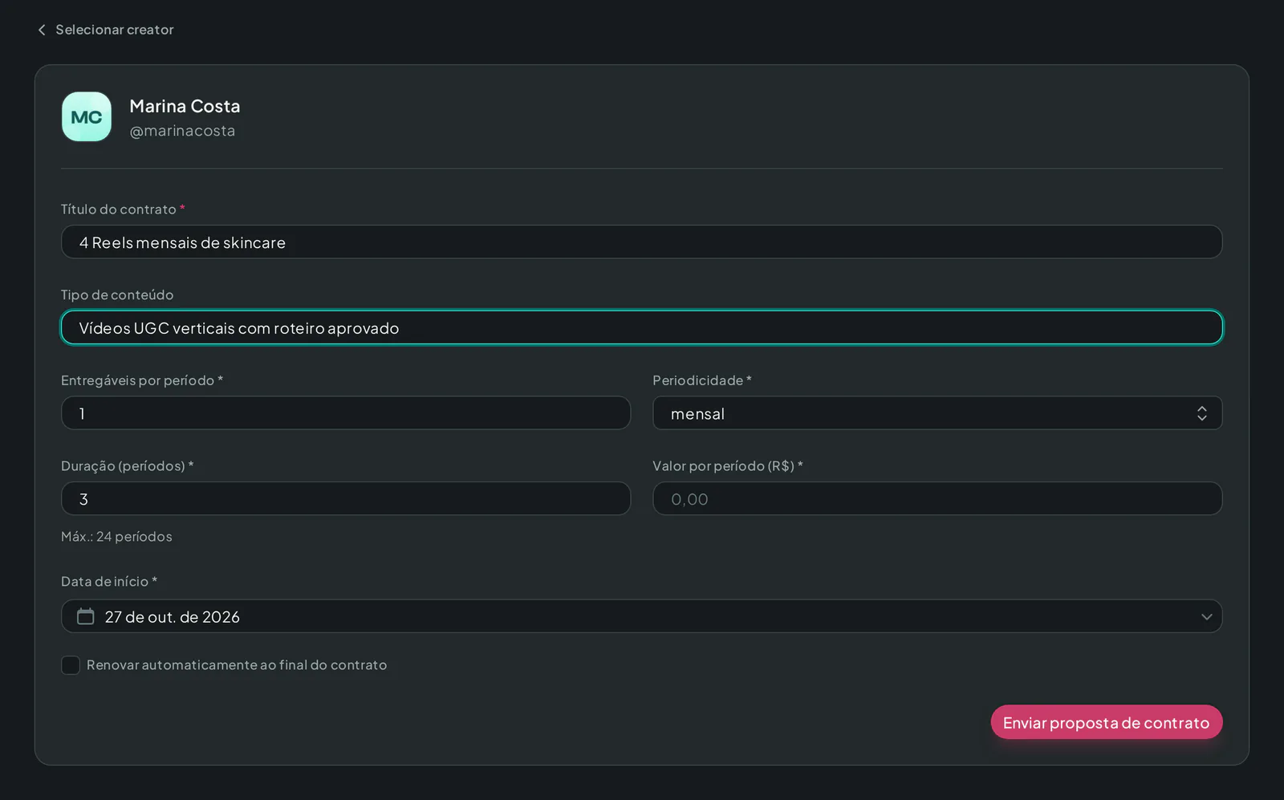Screen dimensions: 1284x800
Task: Focus the Tipo de conteúdo field
Action: point(641,327)
